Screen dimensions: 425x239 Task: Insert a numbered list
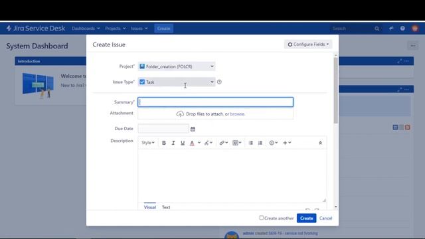click(260, 143)
